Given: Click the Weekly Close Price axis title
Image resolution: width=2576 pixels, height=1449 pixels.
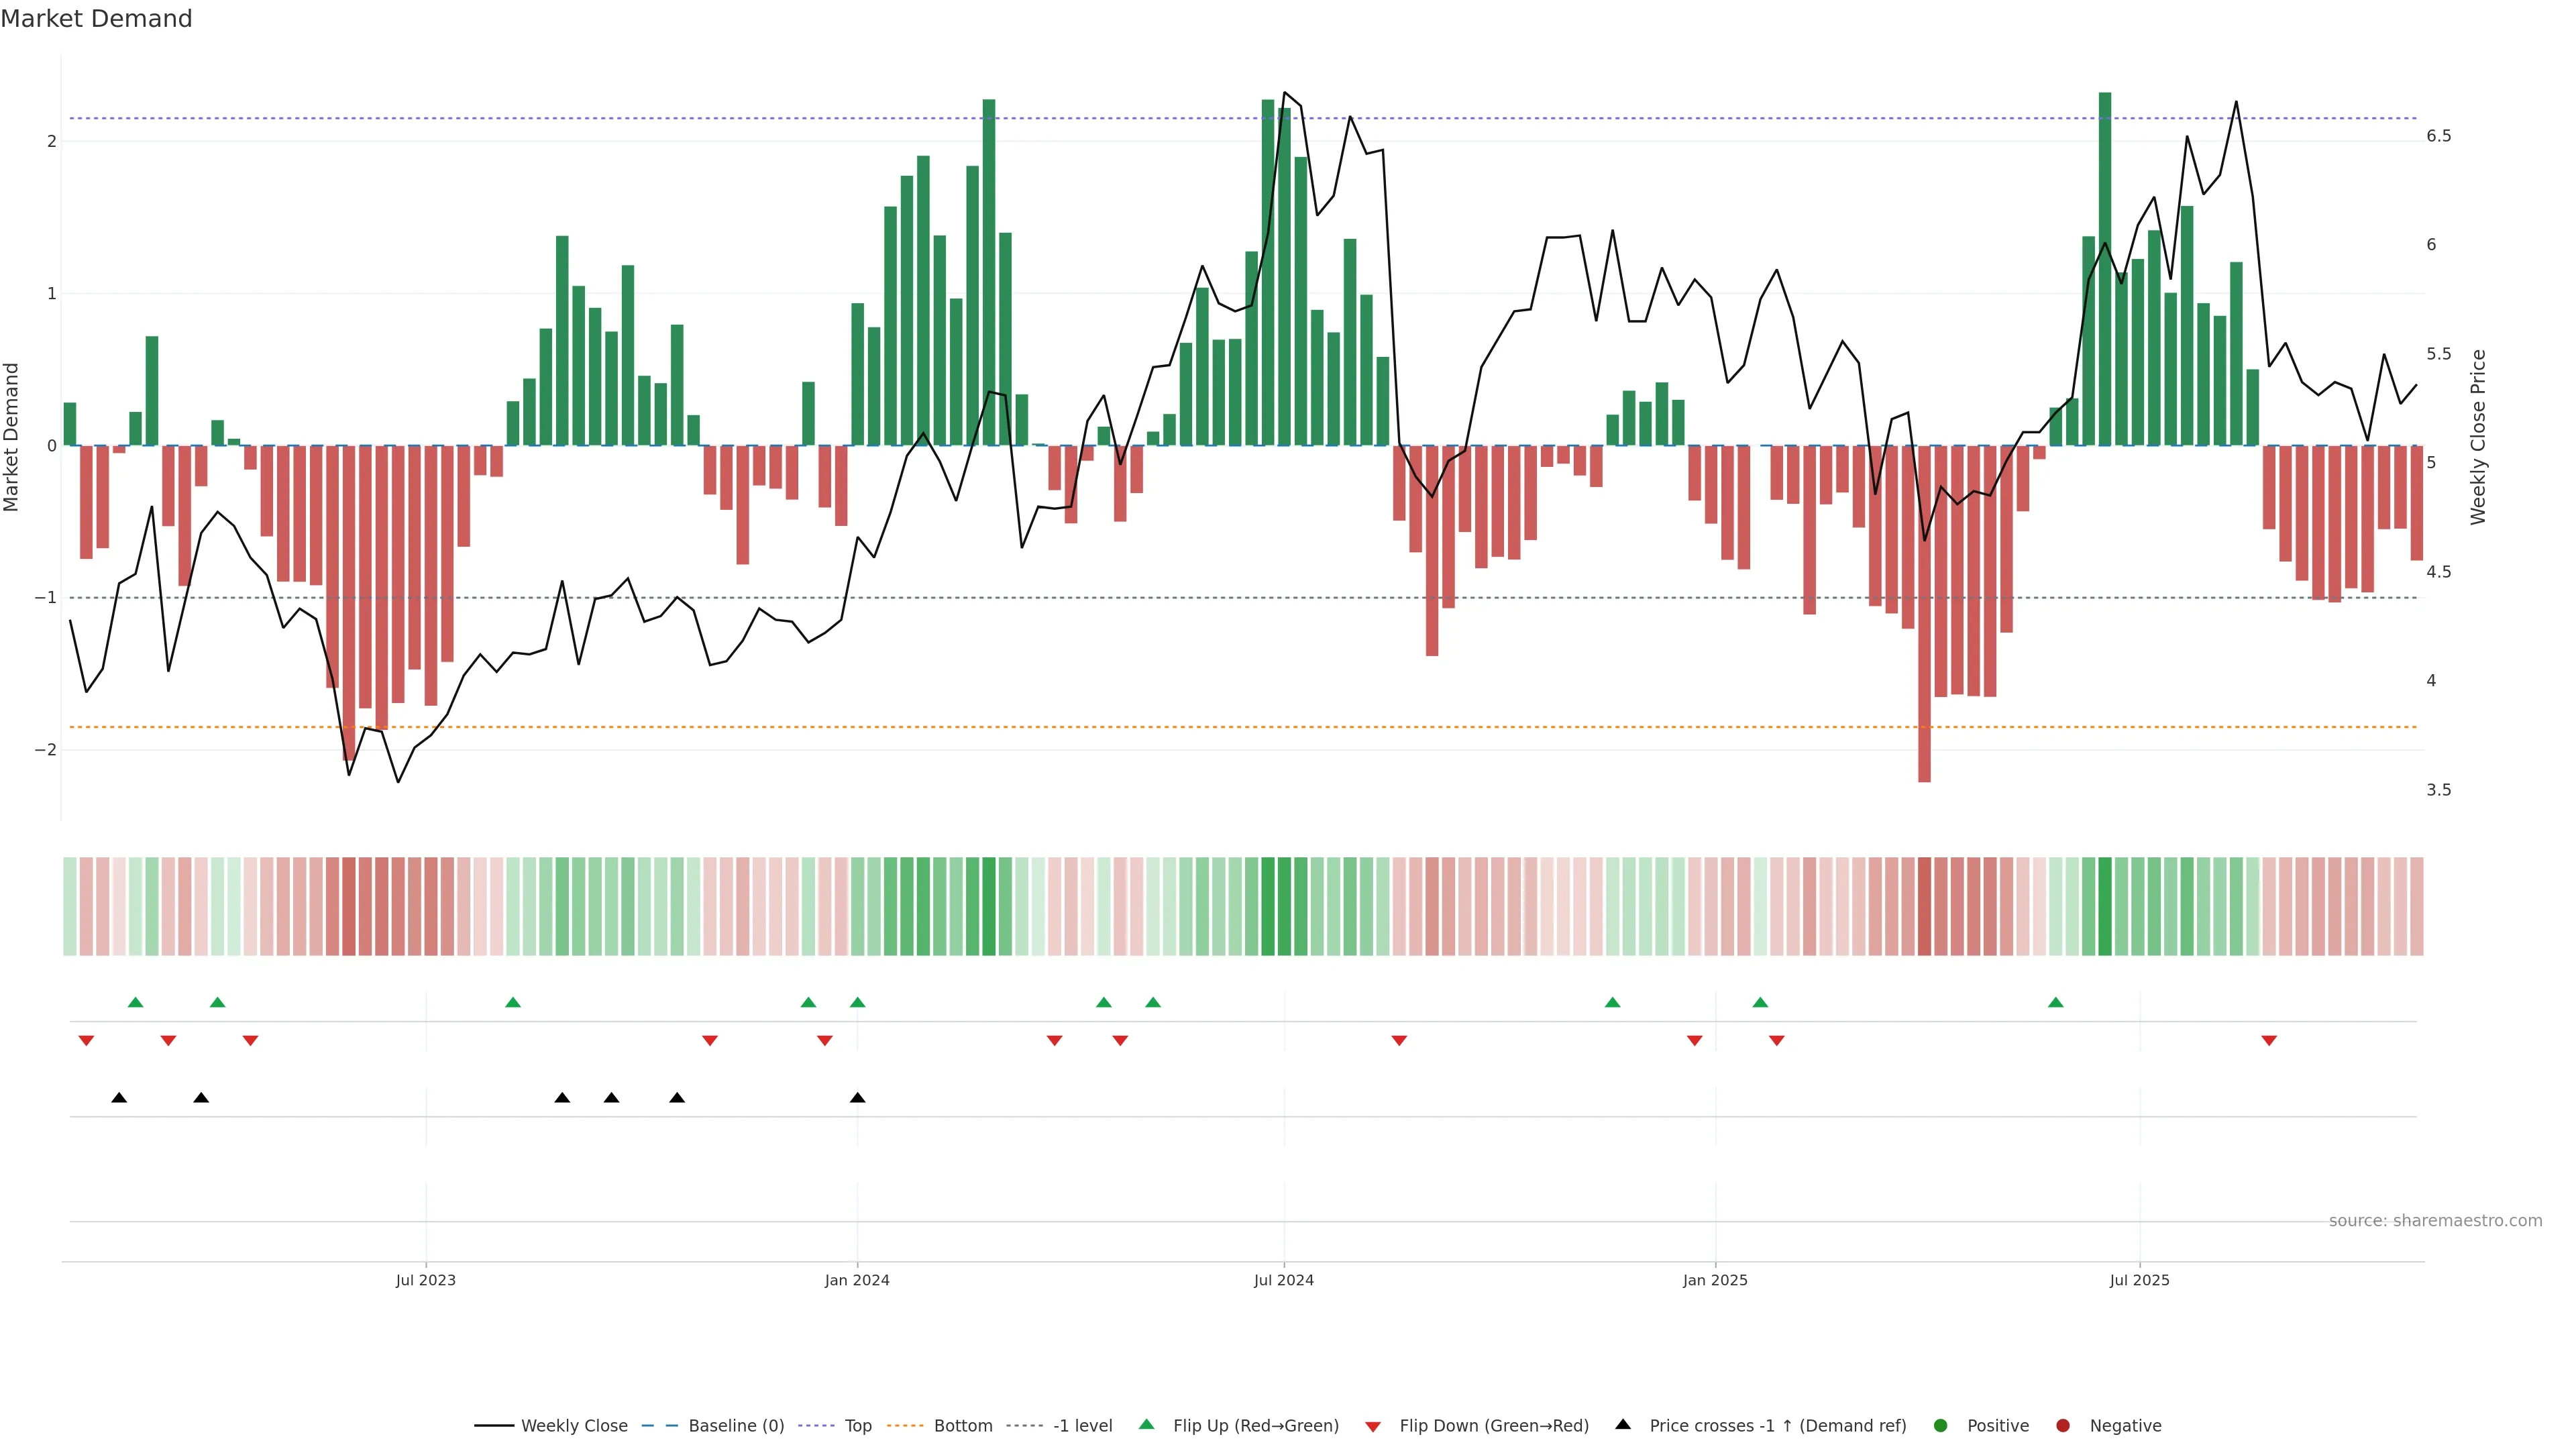Looking at the screenshot, I should pos(2477,437).
